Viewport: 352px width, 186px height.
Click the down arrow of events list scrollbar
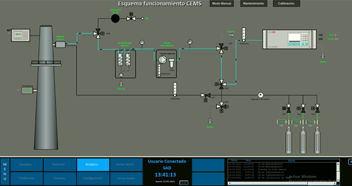[338, 180]
